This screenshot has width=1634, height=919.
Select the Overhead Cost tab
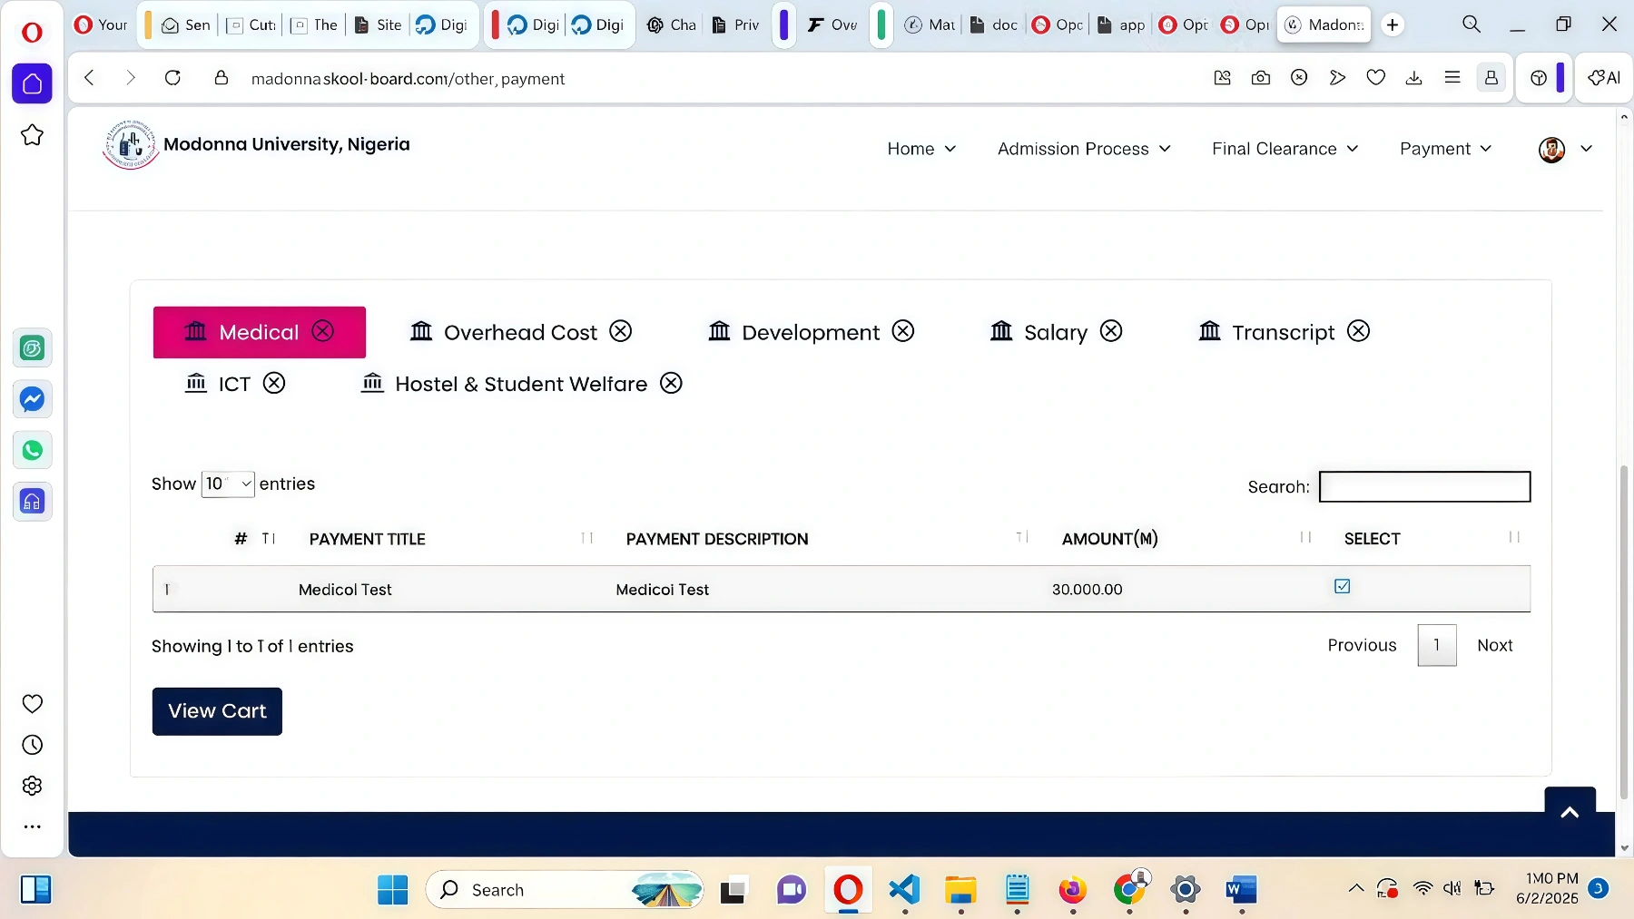[520, 332]
